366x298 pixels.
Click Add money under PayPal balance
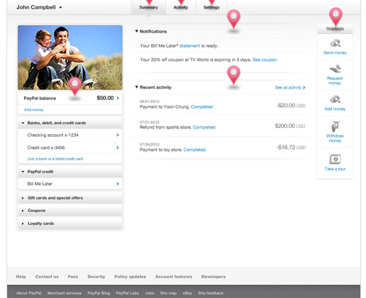[x=34, y=110]
